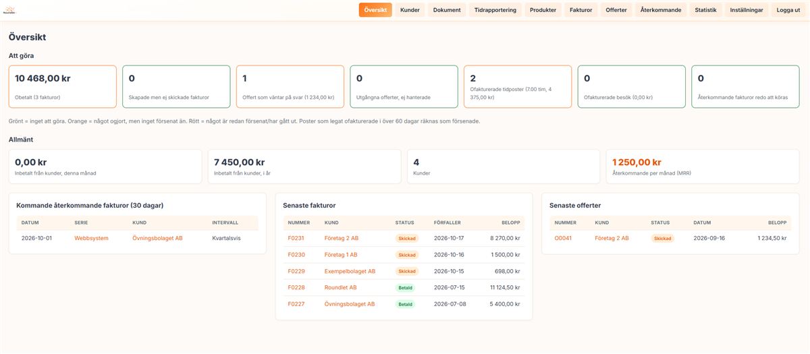Screen dimensions: 810x354
Task: Open the Obetalt 3 fakturor card
Action: point(63,87)
